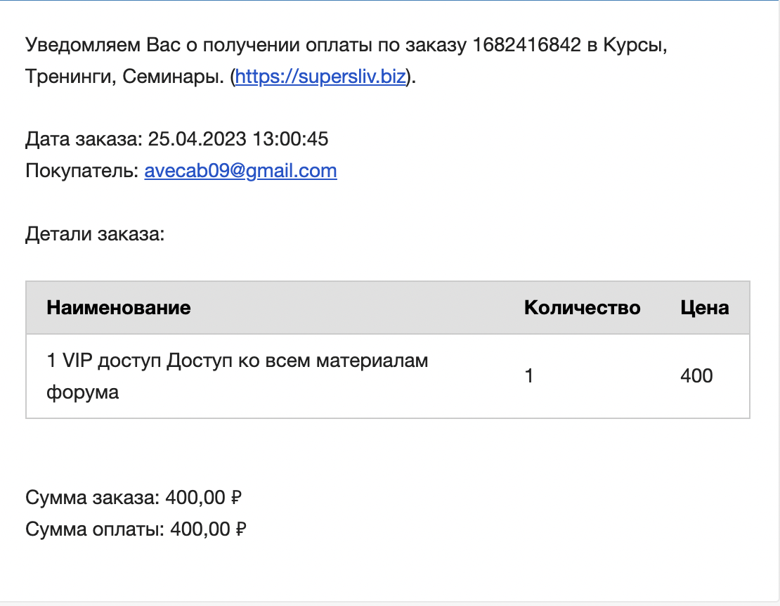Click the Курсы text after order number
Image resolution: width=780 pixels, height=606 pixels.
pyautogui.click(x=635, y=45)
